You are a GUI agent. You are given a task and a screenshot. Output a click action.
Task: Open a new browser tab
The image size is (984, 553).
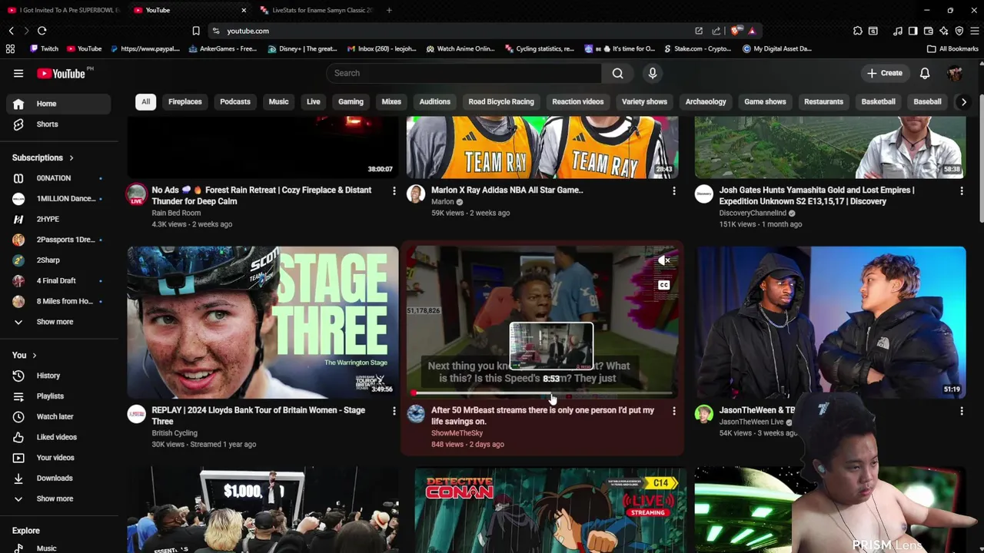click(389, 10)
